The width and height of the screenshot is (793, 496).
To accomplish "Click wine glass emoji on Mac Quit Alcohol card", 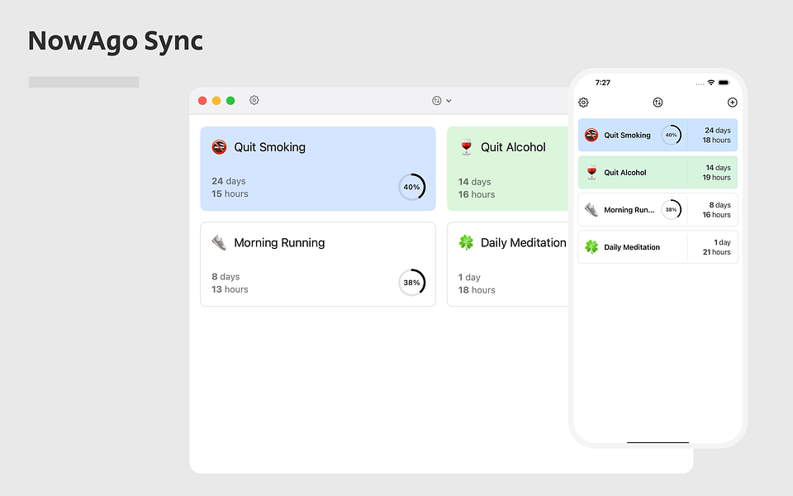I will point(466,147).
